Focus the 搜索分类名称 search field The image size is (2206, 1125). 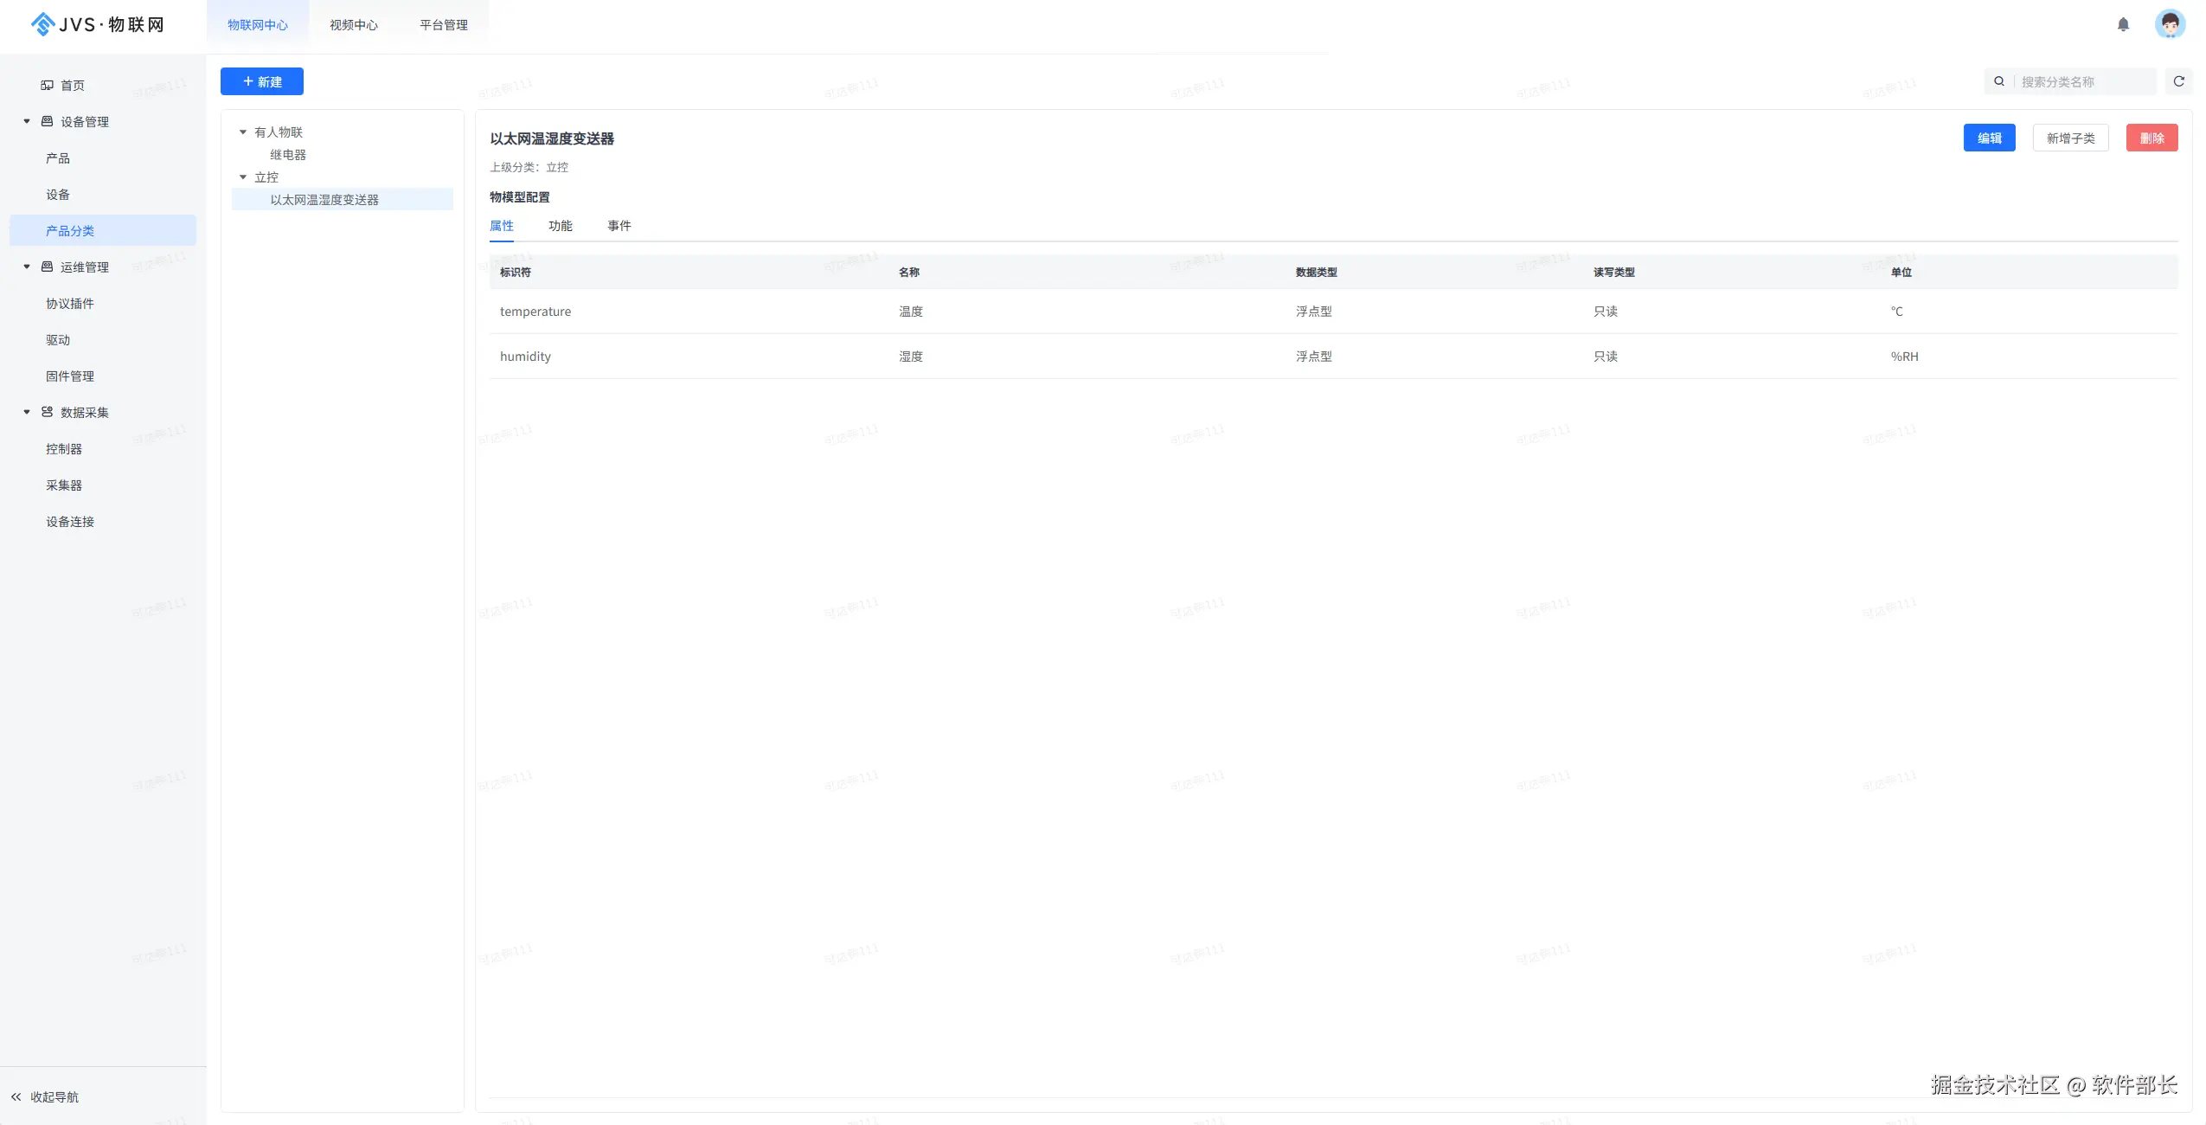tap(2083, 81)
